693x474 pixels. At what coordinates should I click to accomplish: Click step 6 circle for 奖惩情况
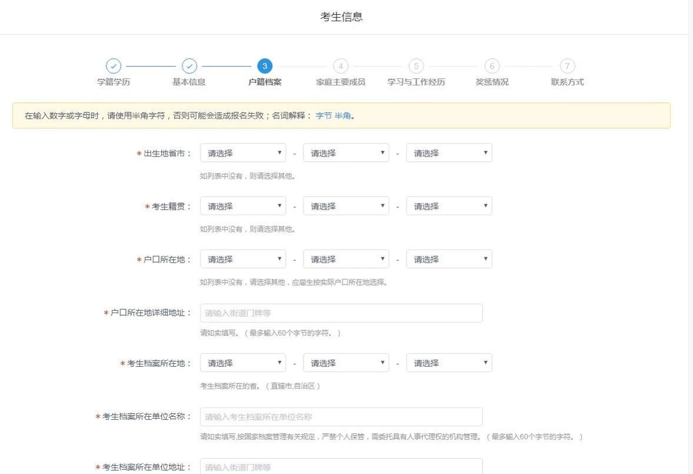tap(492, 66)
